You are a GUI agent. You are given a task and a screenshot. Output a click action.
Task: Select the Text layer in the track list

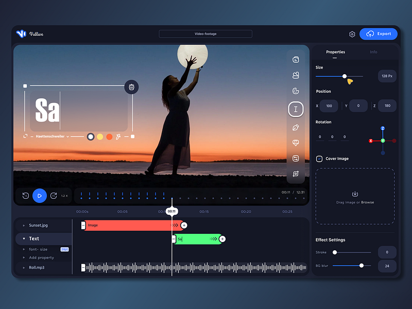pyautogui.click(x=34, y=238)
